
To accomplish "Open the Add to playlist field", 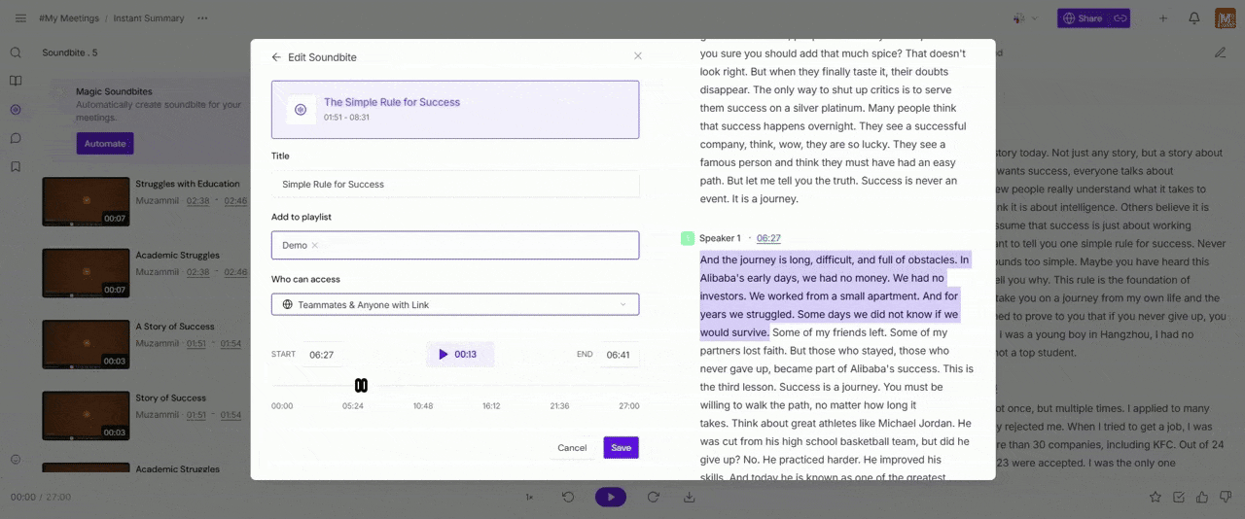I will [455, 245].
